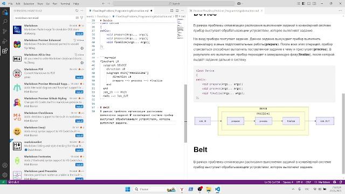345x194 pixels.
Task: Open Edit menu
Action: [x=18, y=4]
